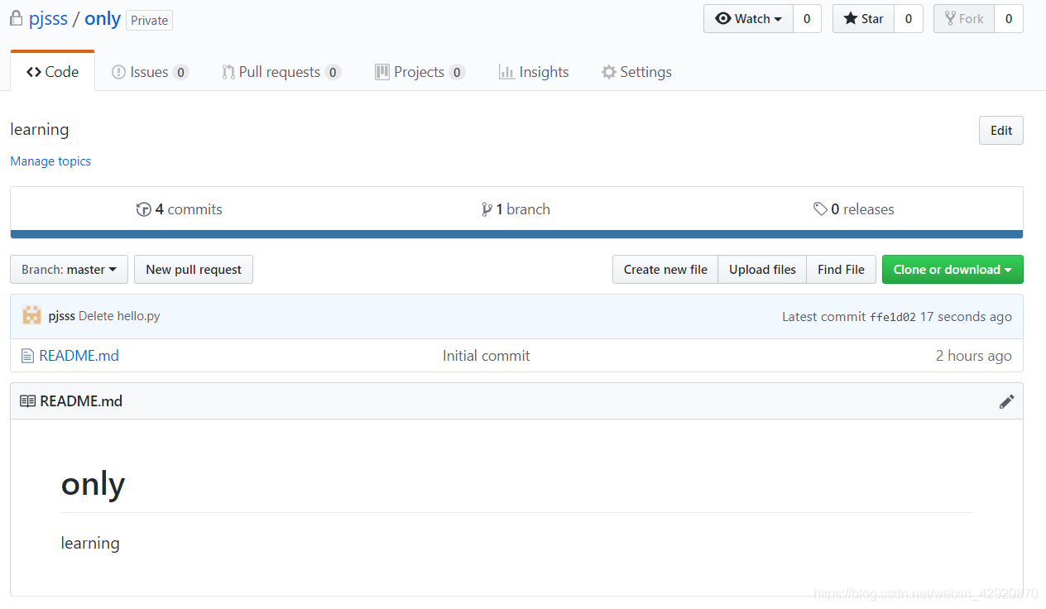Switch to the Code tab
The image size is (1046, 609).
pyautogui.click(x=52, y=72)
